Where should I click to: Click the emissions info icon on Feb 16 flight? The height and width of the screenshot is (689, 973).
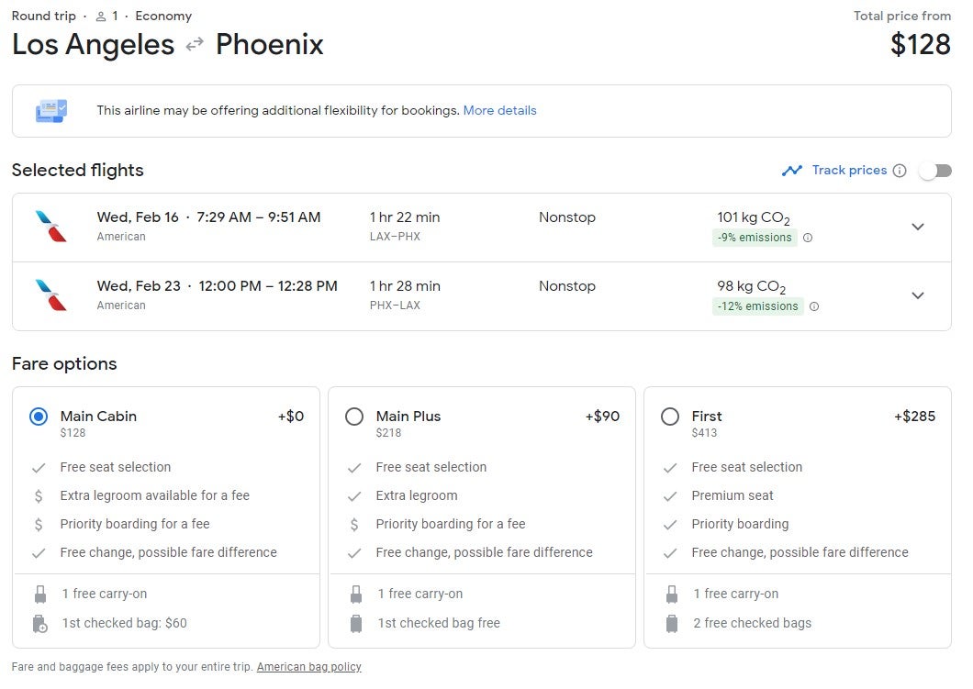806,237
